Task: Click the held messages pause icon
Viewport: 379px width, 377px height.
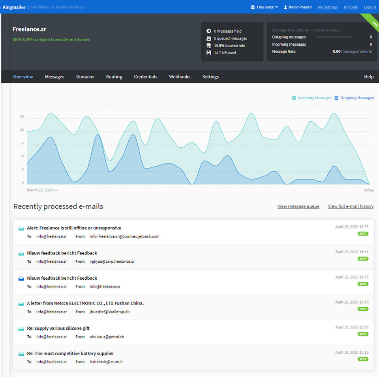Action: coord(209,31)
